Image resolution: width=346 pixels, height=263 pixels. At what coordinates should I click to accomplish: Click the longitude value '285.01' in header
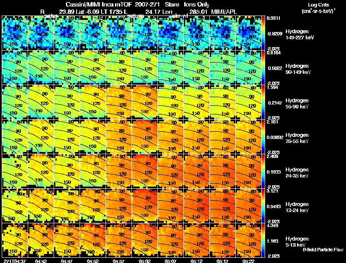pyautogui.click(x=199, y=12)
